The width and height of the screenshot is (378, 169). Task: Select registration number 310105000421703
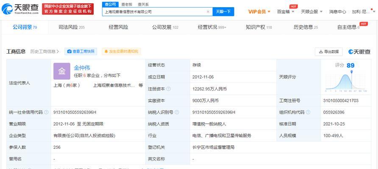click(x=341, y=101)
